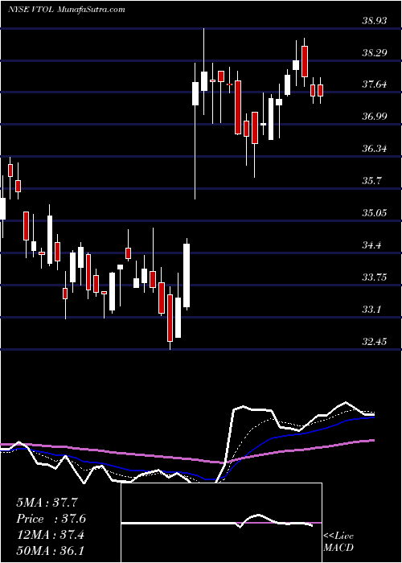
Task: Click the <<Live MACD label
Action: click(x=338, y=541)
